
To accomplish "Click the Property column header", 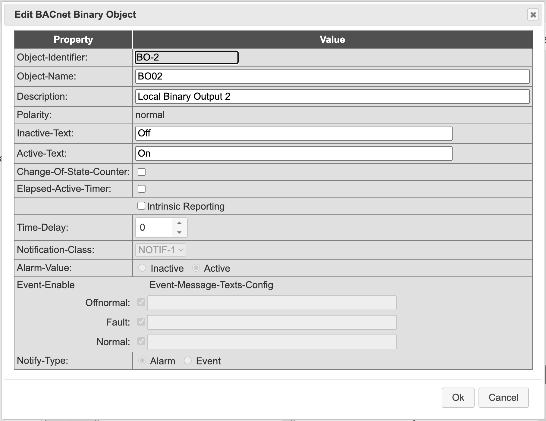I will tap(73, 39).
